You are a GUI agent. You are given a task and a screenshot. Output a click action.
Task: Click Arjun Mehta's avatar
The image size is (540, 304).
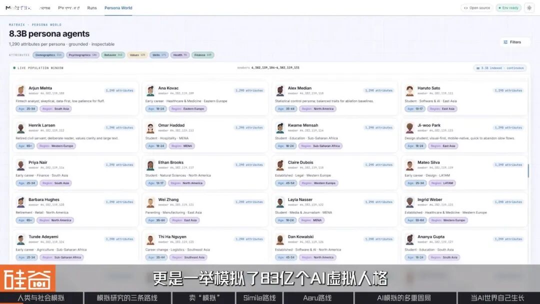coord(21,91)
